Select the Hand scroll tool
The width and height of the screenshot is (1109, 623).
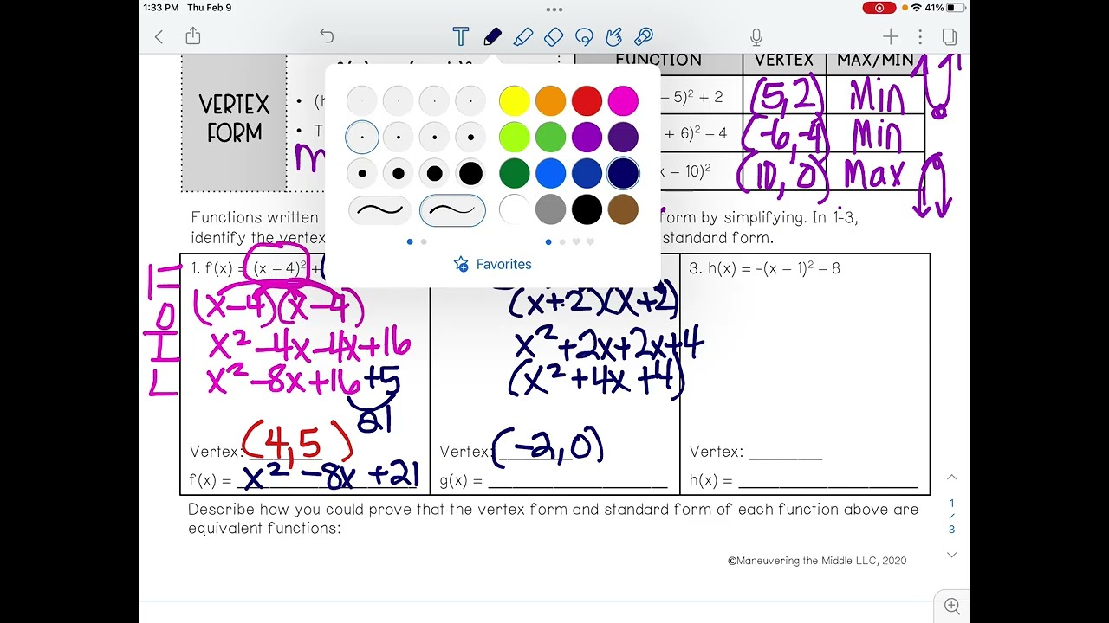click(x=614, y=36)
